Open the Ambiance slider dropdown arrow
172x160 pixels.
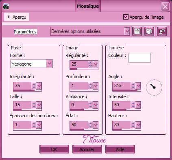(96, 105)
